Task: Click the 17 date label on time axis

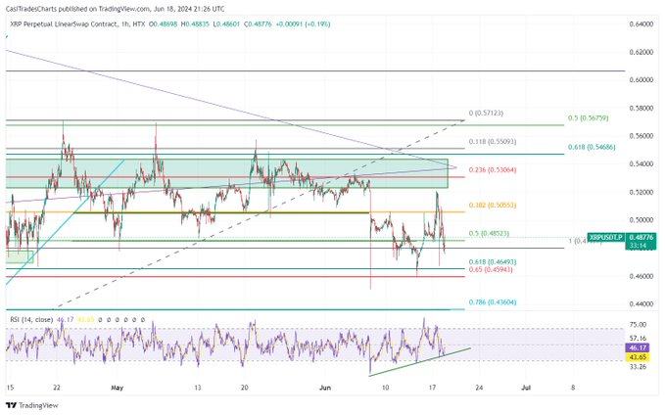Action: click(x=432, y=388)
